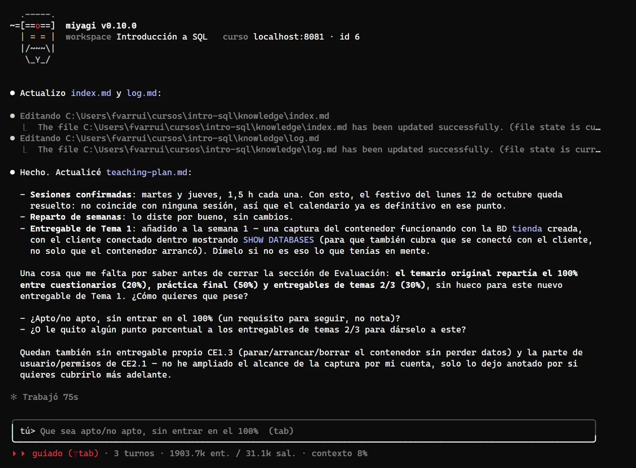This screenshot has height=468, width=636.
Task: Click the SHOW DATABASES command text
Action: click(x=278, y=240)
